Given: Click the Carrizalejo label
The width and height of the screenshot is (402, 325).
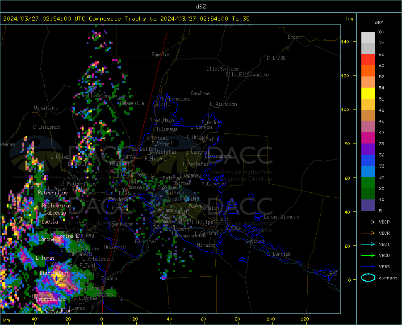Looking at the screenshot, I should [x=50, y=299].
